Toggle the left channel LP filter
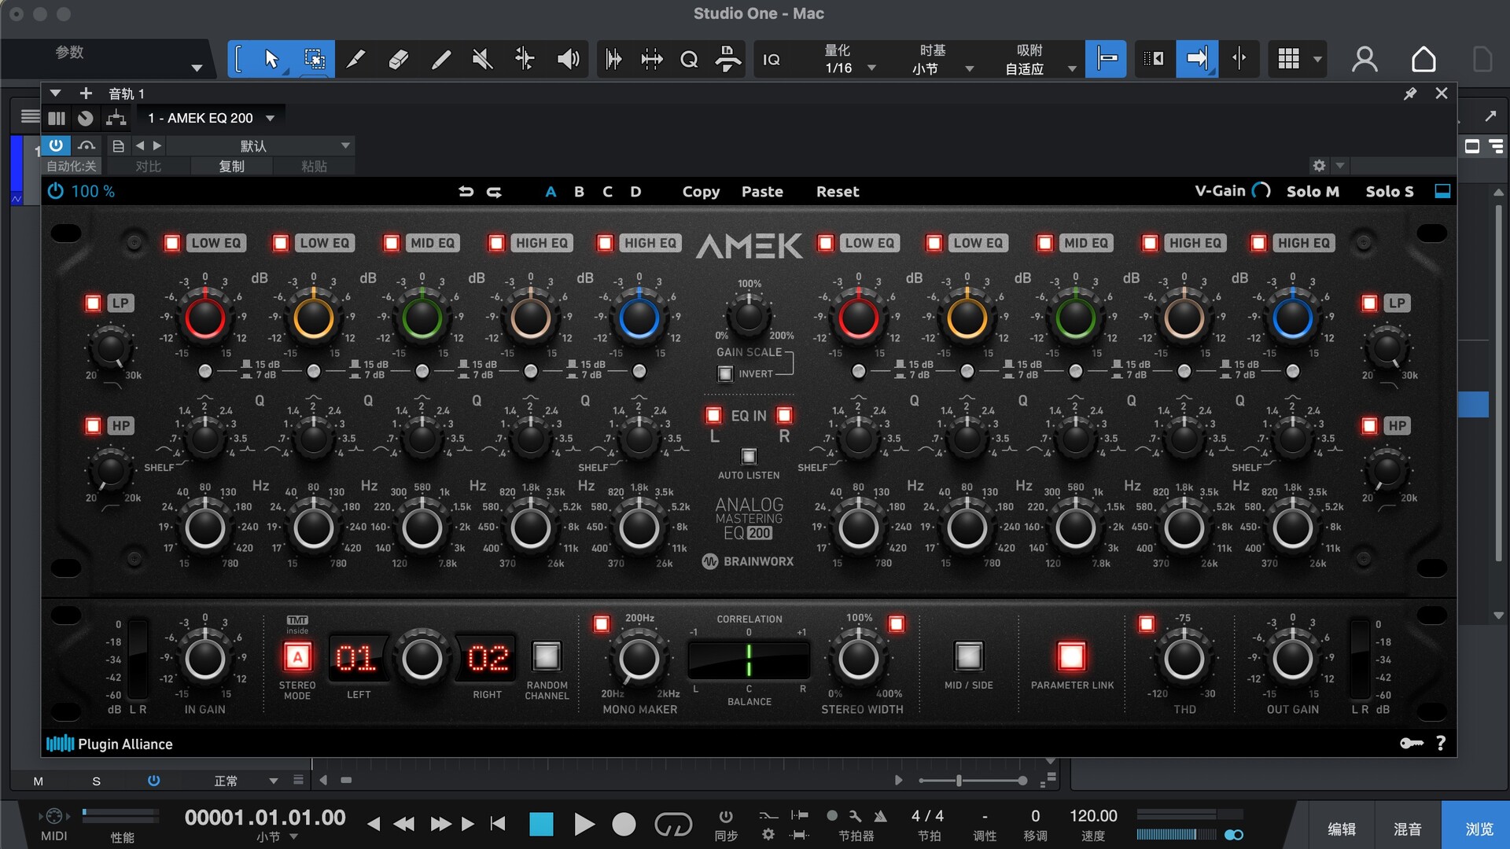 point(93,303)
